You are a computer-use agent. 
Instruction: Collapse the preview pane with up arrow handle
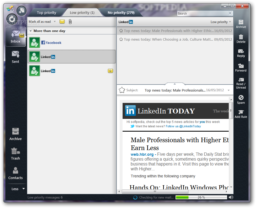coord(175,84)
